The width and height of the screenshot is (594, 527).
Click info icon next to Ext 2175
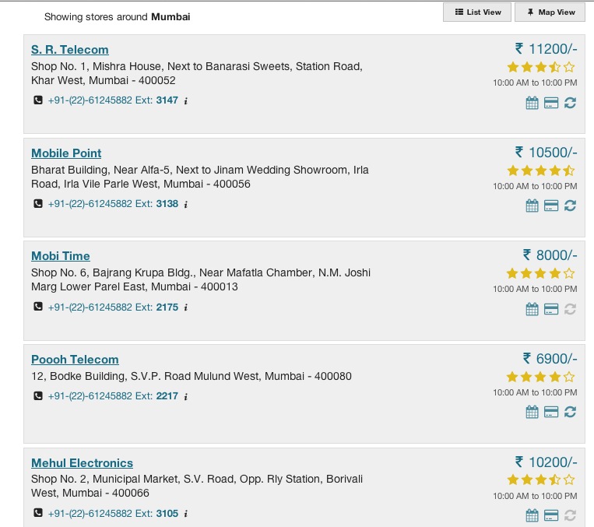(x=185, y=307)
